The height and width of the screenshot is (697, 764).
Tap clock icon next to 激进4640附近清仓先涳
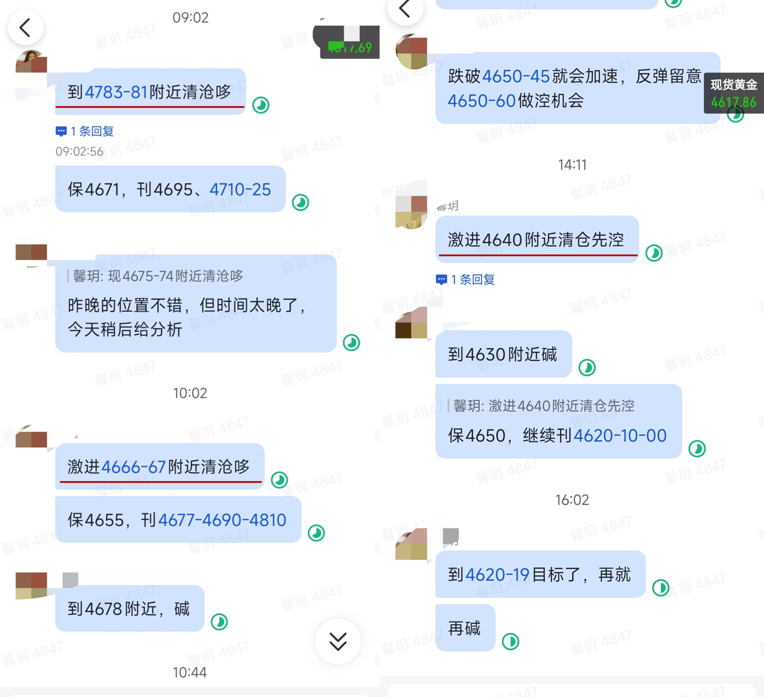[x=654, y=253]
